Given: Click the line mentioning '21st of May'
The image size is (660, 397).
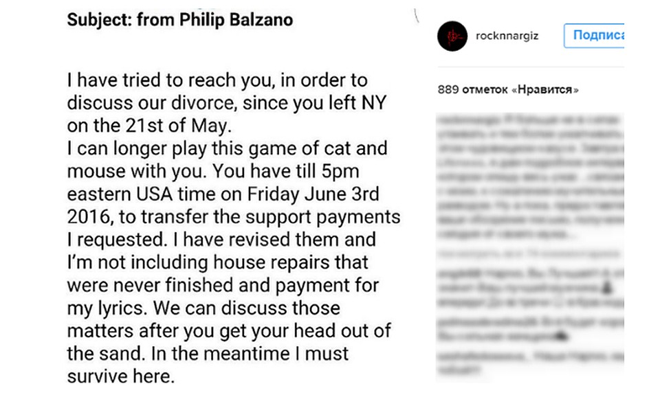Looking at the screenshot, I should click(x=149, y=125).
